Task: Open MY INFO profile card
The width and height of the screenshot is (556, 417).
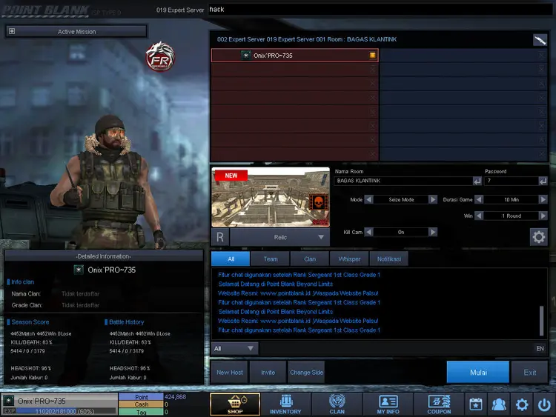Action: [388, 404]
